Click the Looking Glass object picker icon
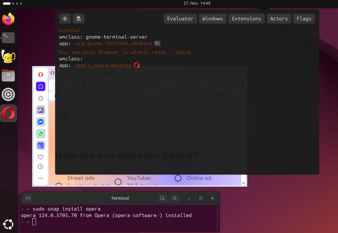Image resolution: width=338 pixels, height=233 pixels. (65, 19)
